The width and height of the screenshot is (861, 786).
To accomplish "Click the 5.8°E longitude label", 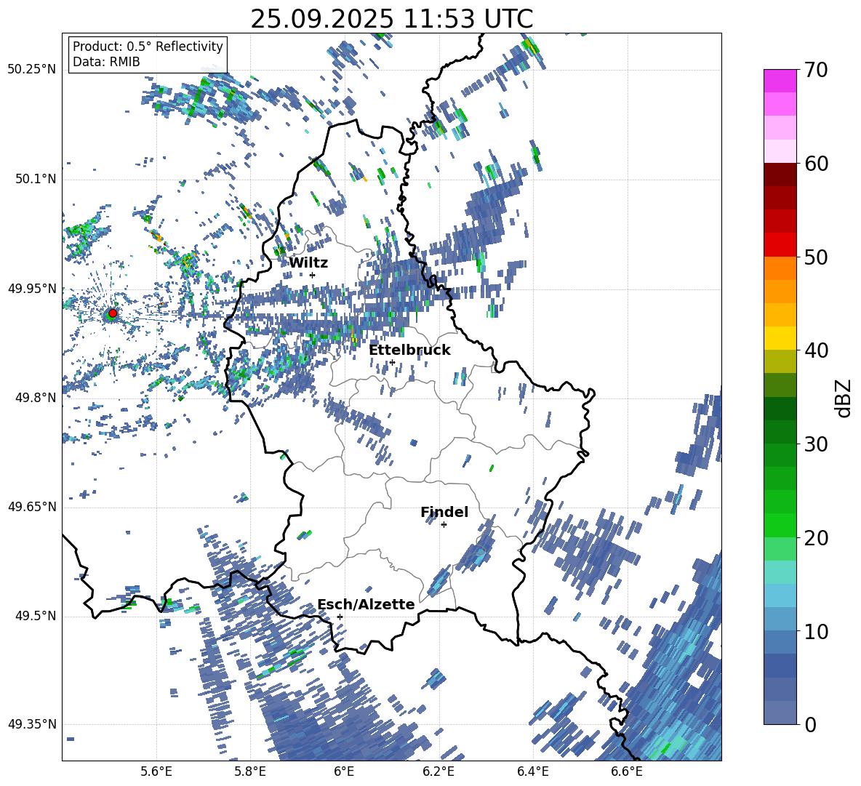I will pyautogui.click(x=250, y=771).
